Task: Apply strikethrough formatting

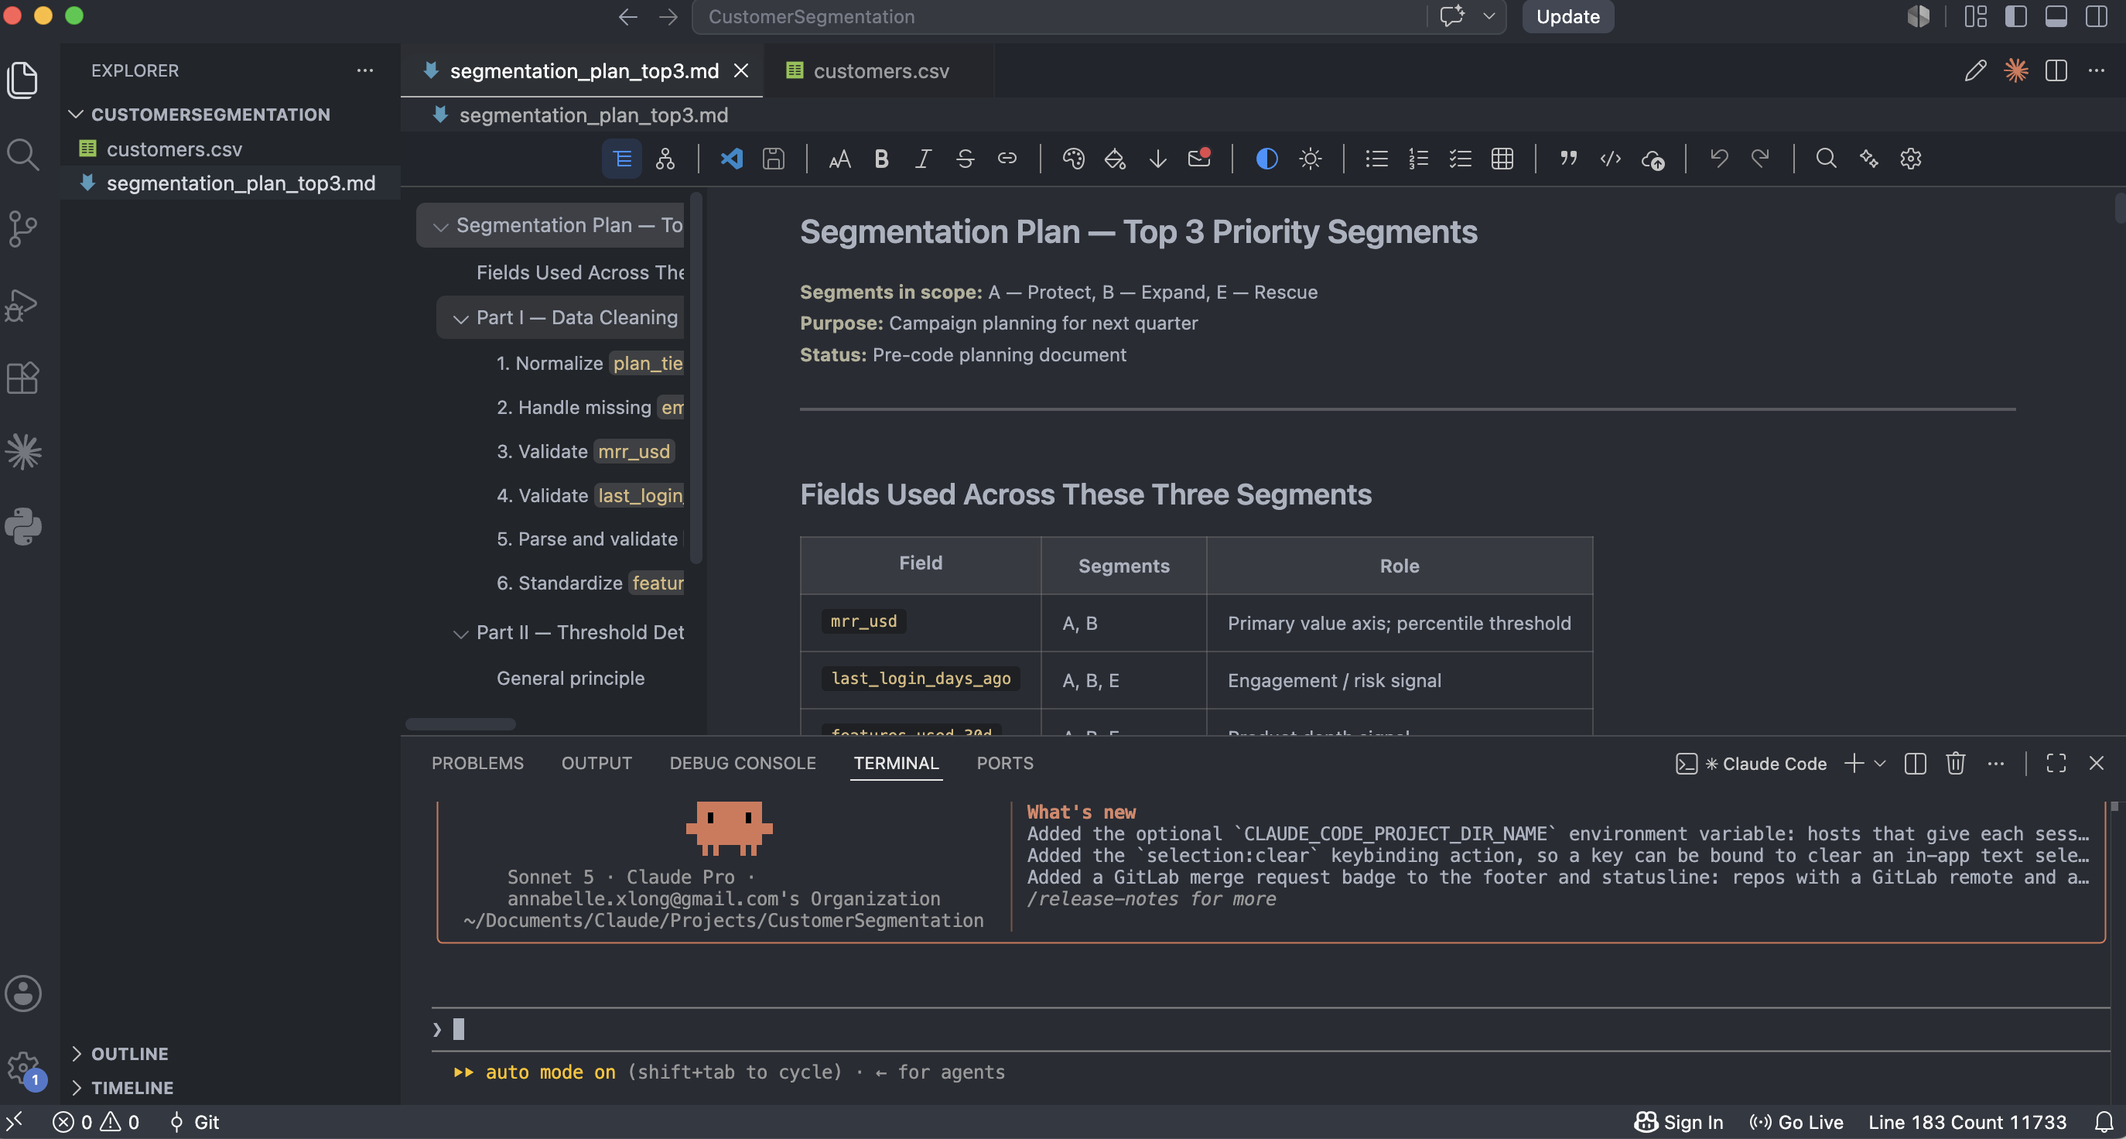Action: click(965, 159)
